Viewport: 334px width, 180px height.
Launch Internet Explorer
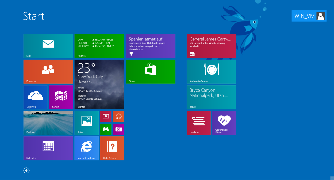tap(87, 148)
